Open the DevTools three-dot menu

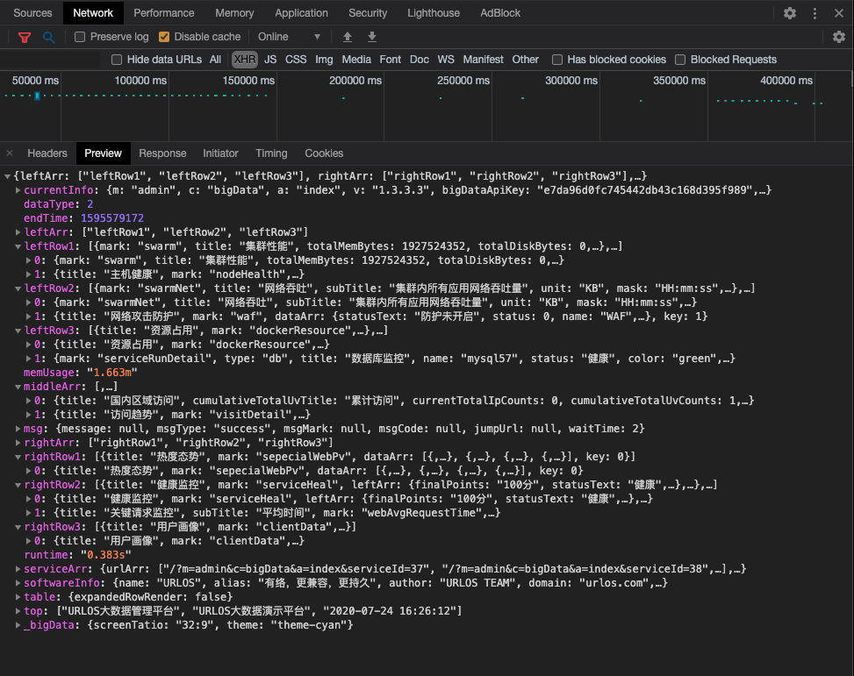[815, 13]
